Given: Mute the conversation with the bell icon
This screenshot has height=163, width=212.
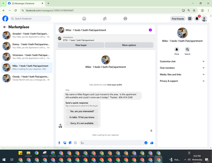Looking at the screenshot, I should point(177,49).
